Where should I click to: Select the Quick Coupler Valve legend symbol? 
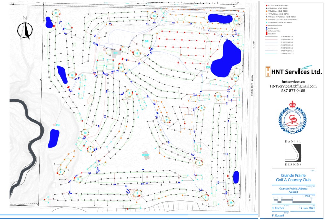(x=266, y=25)
